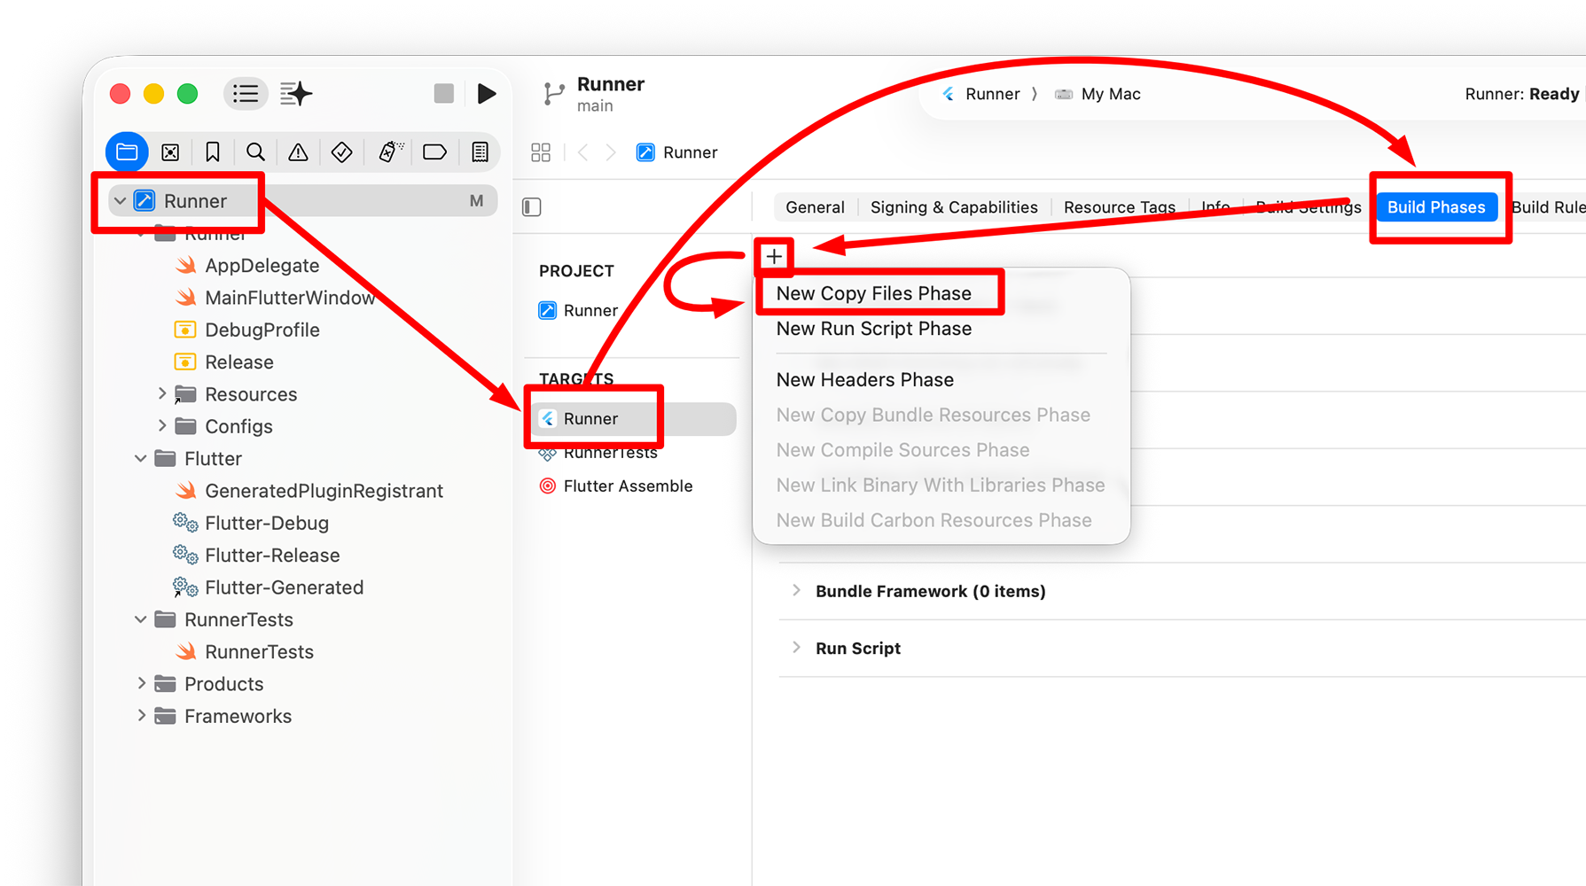
Task: Open the Debug navigator spray icon
Action: 390,152
